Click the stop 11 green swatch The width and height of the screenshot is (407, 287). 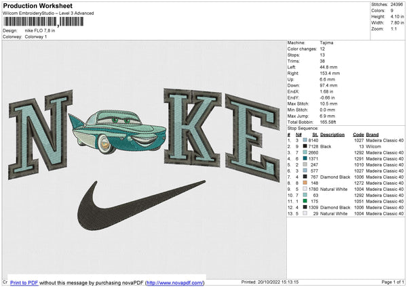click(x=305, y=201)
